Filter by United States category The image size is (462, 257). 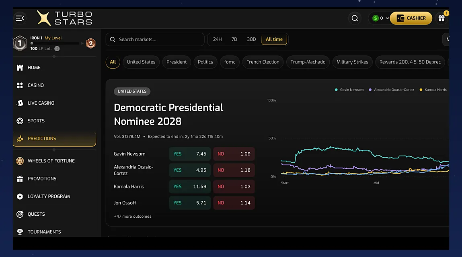click(x=141, y=62)
